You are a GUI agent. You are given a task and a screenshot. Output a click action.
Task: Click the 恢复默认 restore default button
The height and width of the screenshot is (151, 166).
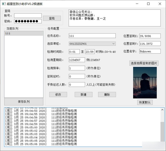[x=145, y=102]
